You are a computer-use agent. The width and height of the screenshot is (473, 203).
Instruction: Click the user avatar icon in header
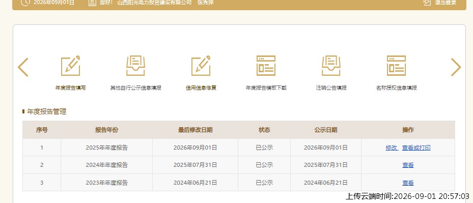coord(92,3)
